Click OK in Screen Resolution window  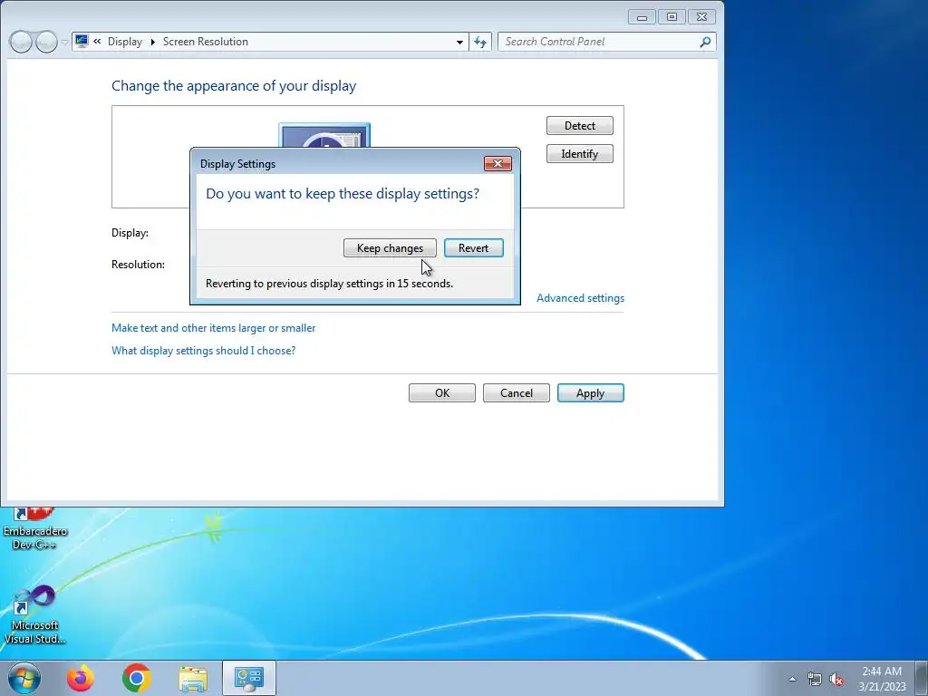(x=442, y=393)
